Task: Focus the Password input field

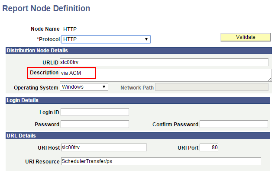Action: 95,124
